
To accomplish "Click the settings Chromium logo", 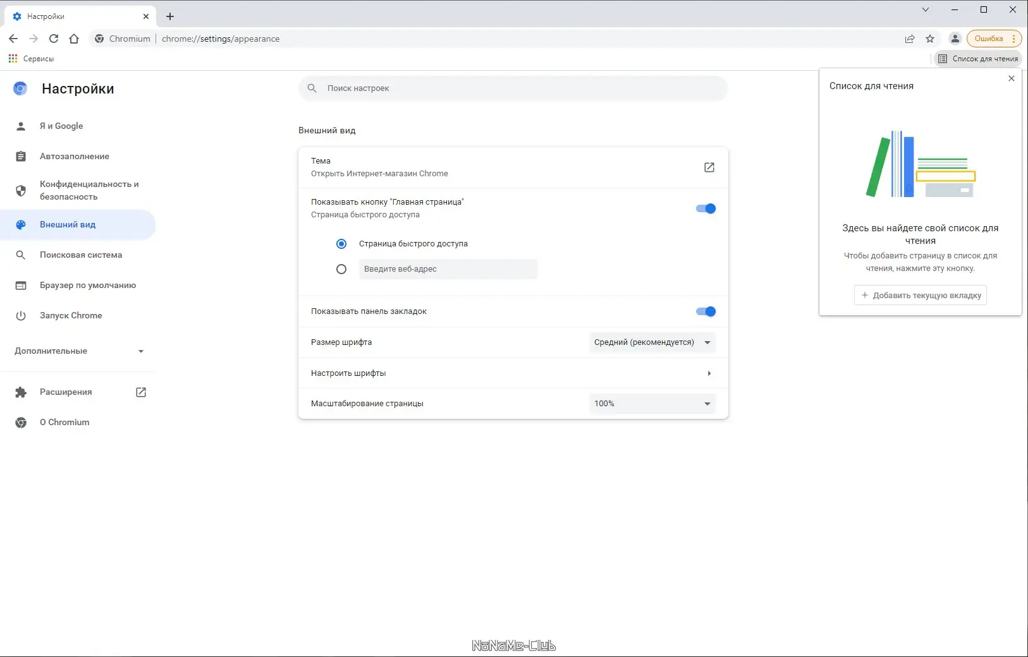I will (20, 88).
